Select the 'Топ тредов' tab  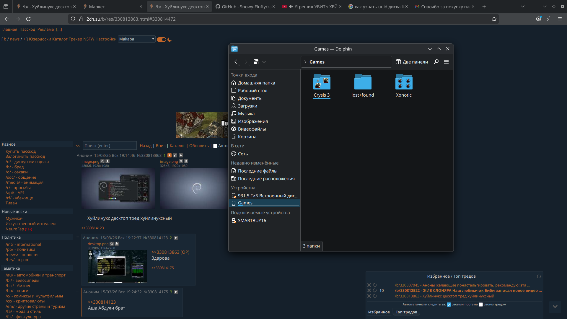[406, 312]
